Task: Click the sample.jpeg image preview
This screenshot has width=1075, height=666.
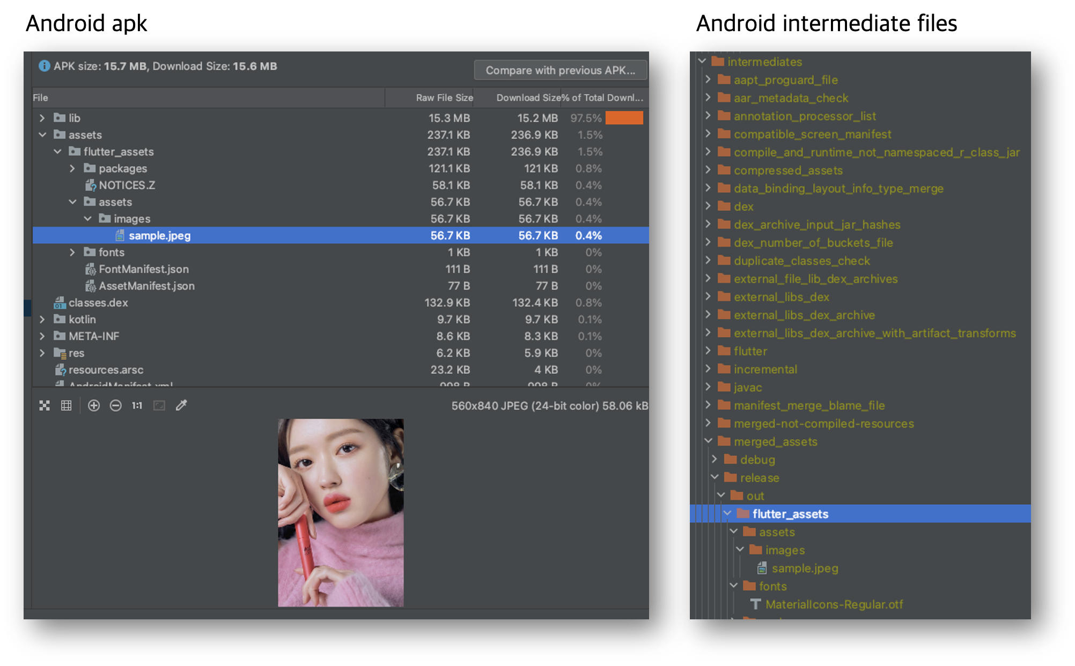Action: (341, 513)
